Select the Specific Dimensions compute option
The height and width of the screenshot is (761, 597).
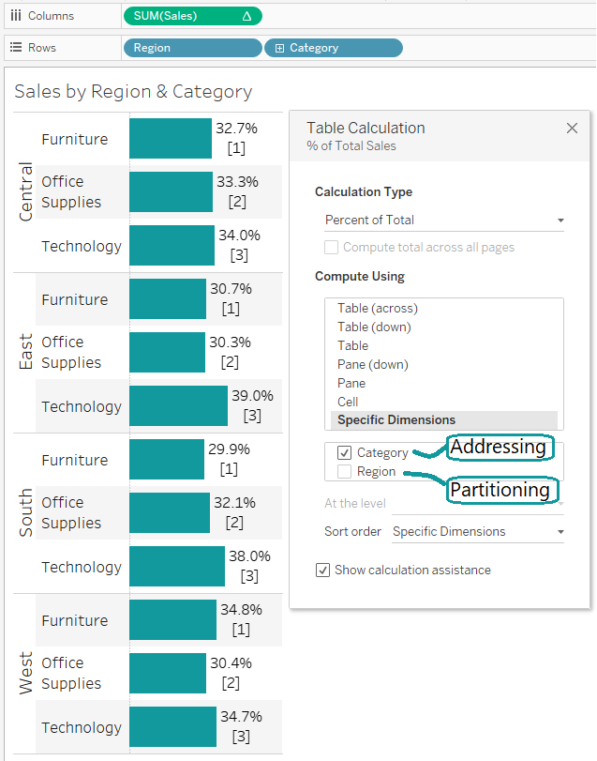tap(396, 420)
